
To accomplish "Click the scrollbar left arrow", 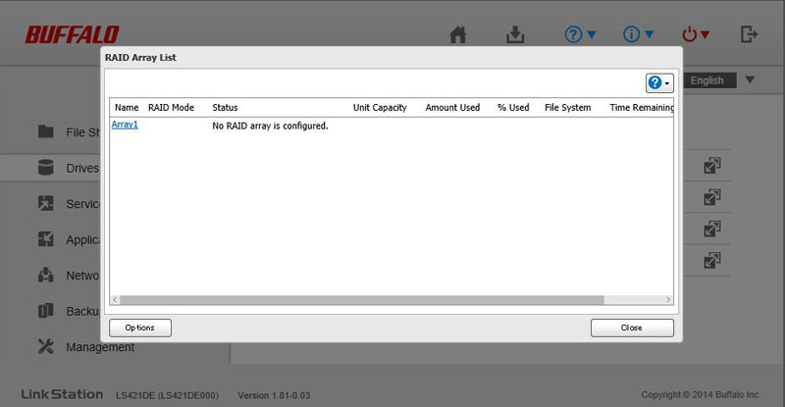I will tap(115, 300).
